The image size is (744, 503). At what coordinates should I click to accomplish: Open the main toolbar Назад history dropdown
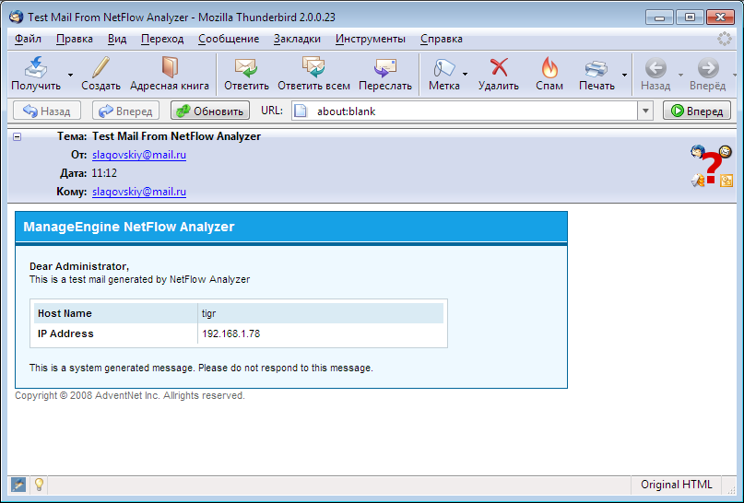tap(680, 75)
